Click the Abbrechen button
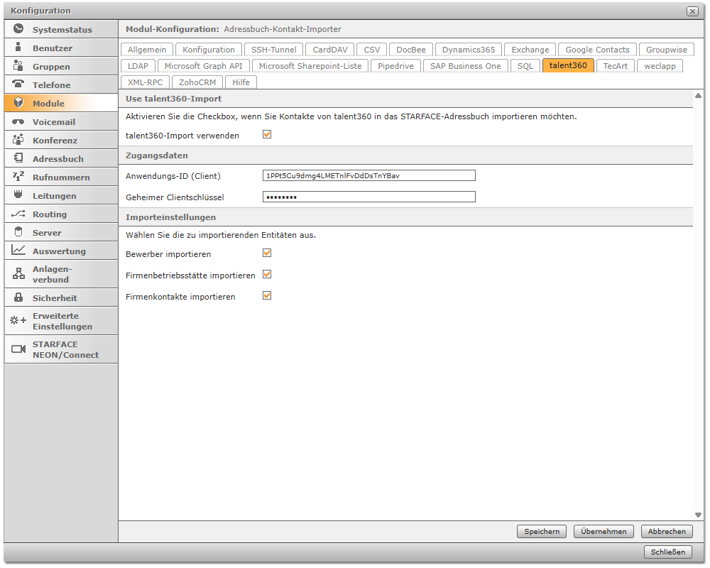 pyautogui.click(x=667, y=531)
